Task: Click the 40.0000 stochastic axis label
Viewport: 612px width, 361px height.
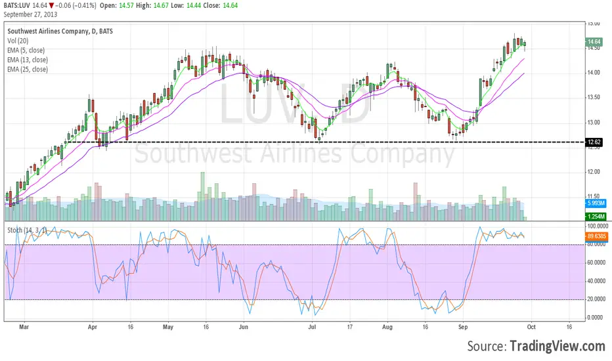Action: tap(596, 281)
